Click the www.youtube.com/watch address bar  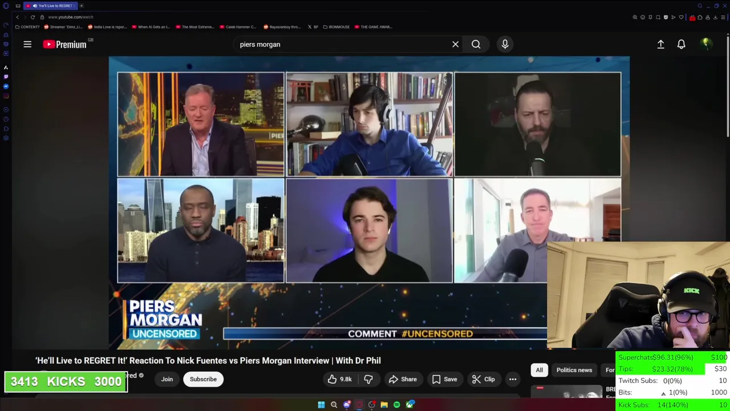pos(71,17)
